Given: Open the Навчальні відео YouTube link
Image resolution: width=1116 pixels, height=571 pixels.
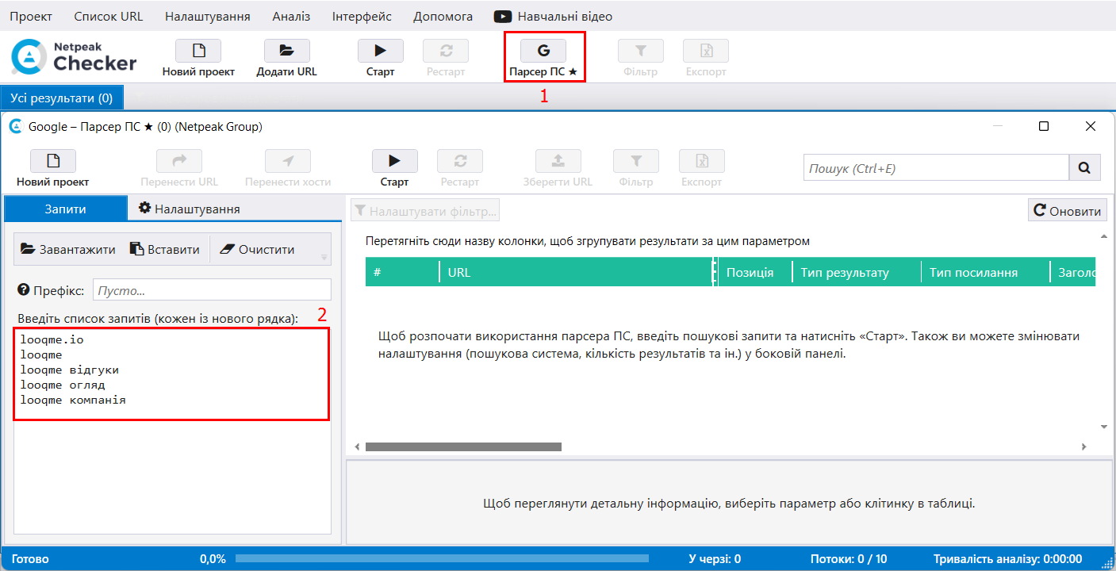Looking at the screenshot, I should (553, 16).
